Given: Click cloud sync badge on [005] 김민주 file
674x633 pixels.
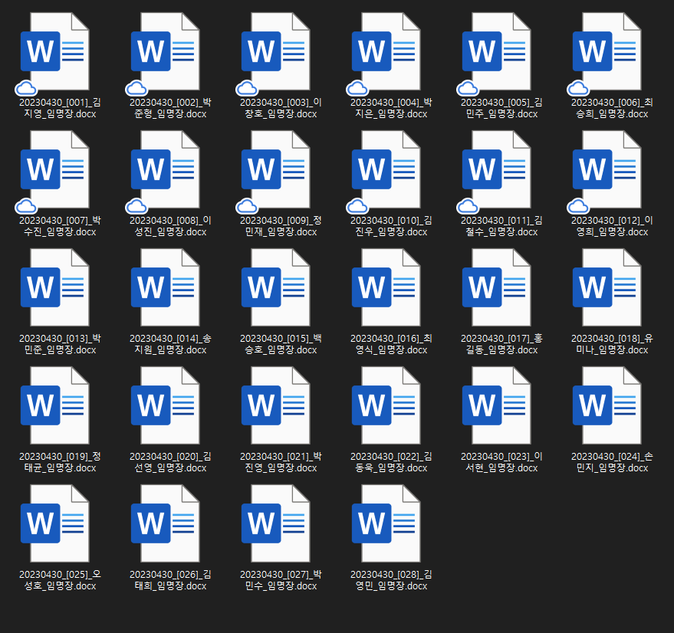Looking at the screenshot, I should [468, 89].
